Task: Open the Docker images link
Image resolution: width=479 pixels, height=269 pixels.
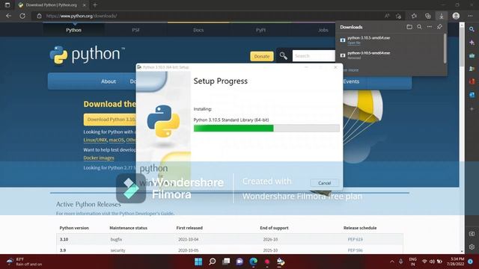Action: 99,158
